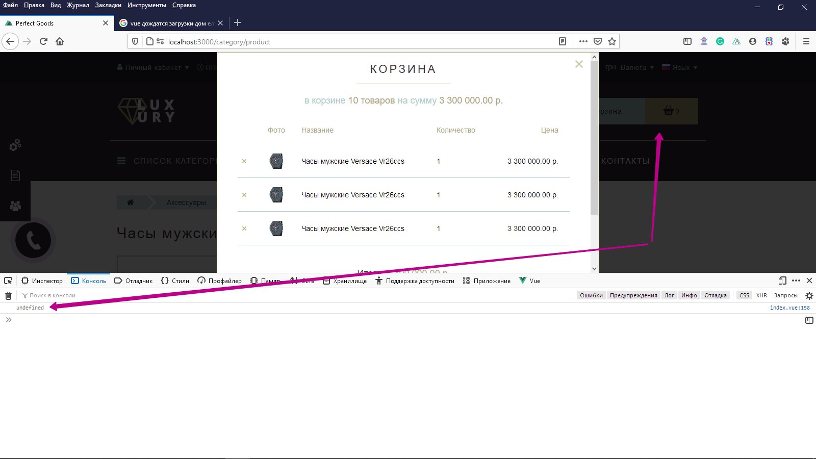
Task: Show the browser sidebar
Action: (x=687, y=41)
